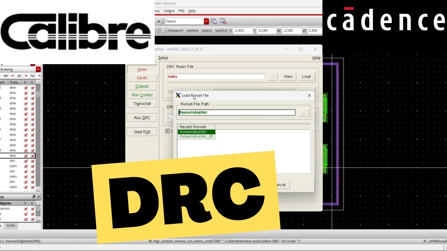Click the Sel(N):0 status text
The width and height of the screenshot is (447, 251).
(x=192, y=31)
